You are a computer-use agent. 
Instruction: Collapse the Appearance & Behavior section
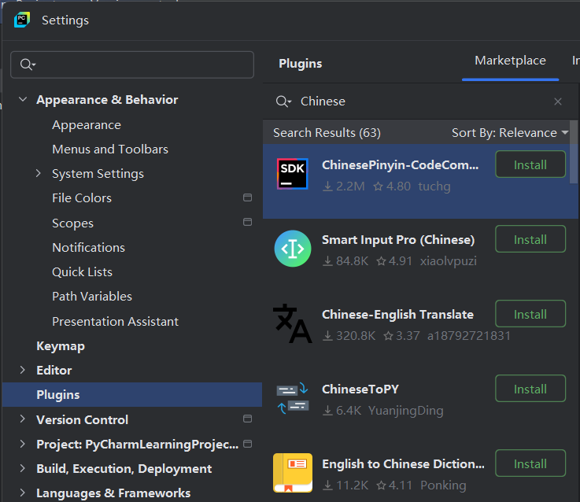click(23, 99)
